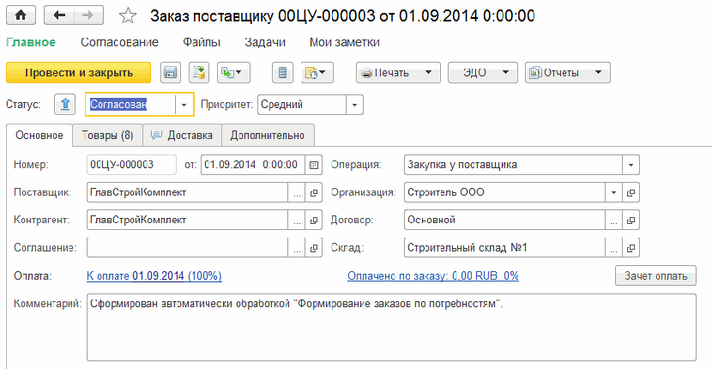Choose Соглашение via the ellipsis button
The height and width of the screenshot is (369, 712).
[x=297, y=248]
